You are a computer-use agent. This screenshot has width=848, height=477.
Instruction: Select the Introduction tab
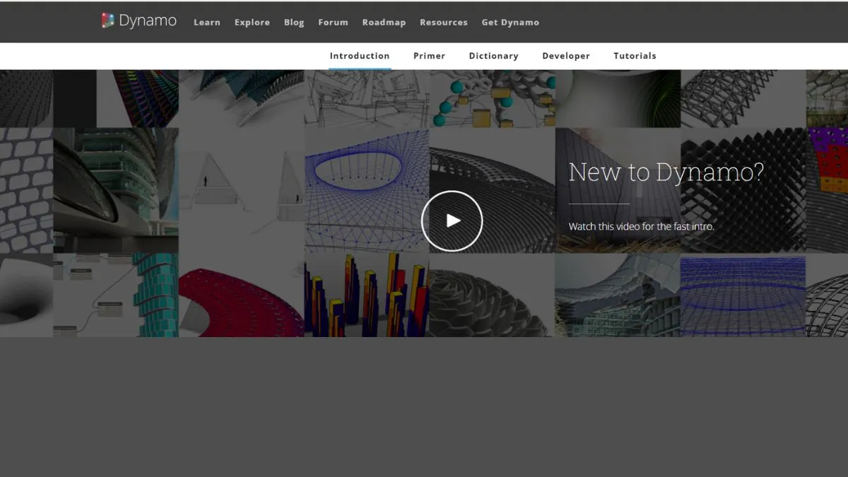[x=360, y=56]
